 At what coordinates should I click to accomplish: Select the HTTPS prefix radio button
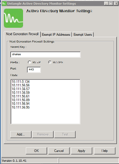pos(50,62)
